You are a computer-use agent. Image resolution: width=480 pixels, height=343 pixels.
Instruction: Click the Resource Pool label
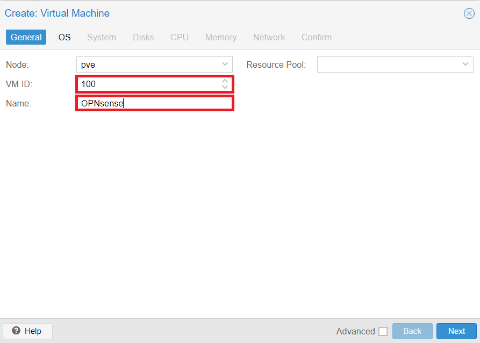tap(276, 65)
